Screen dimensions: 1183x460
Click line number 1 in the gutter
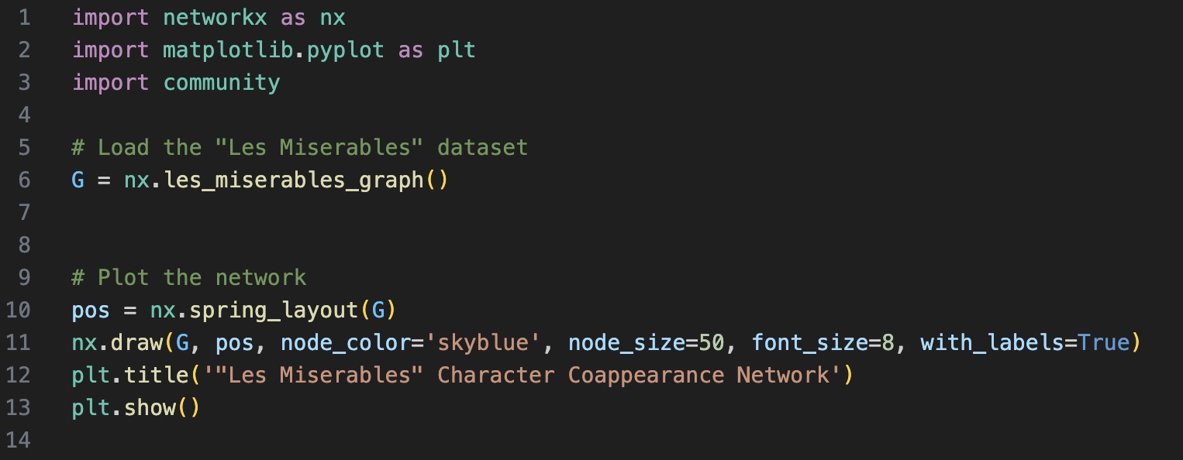pyautogui.click(x=23, y=17)
